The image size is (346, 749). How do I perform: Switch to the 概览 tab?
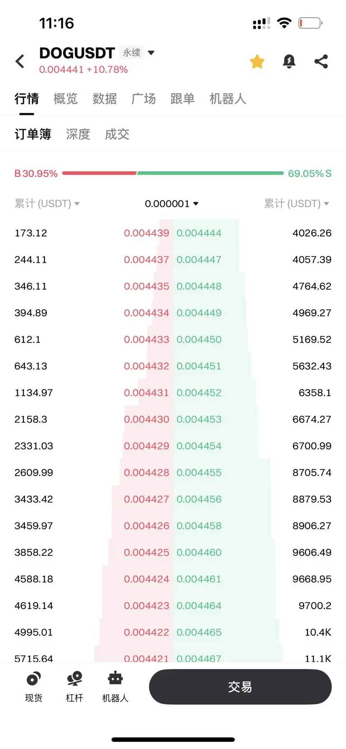coord(66,99)
